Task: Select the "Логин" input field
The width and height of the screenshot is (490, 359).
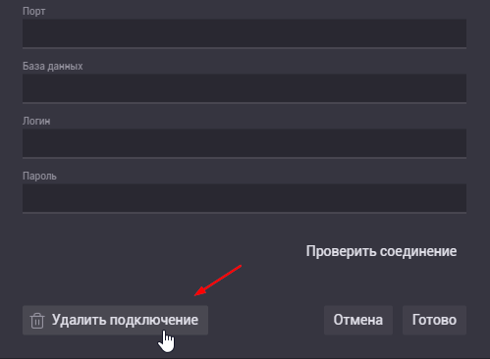Action: point(245,143)
